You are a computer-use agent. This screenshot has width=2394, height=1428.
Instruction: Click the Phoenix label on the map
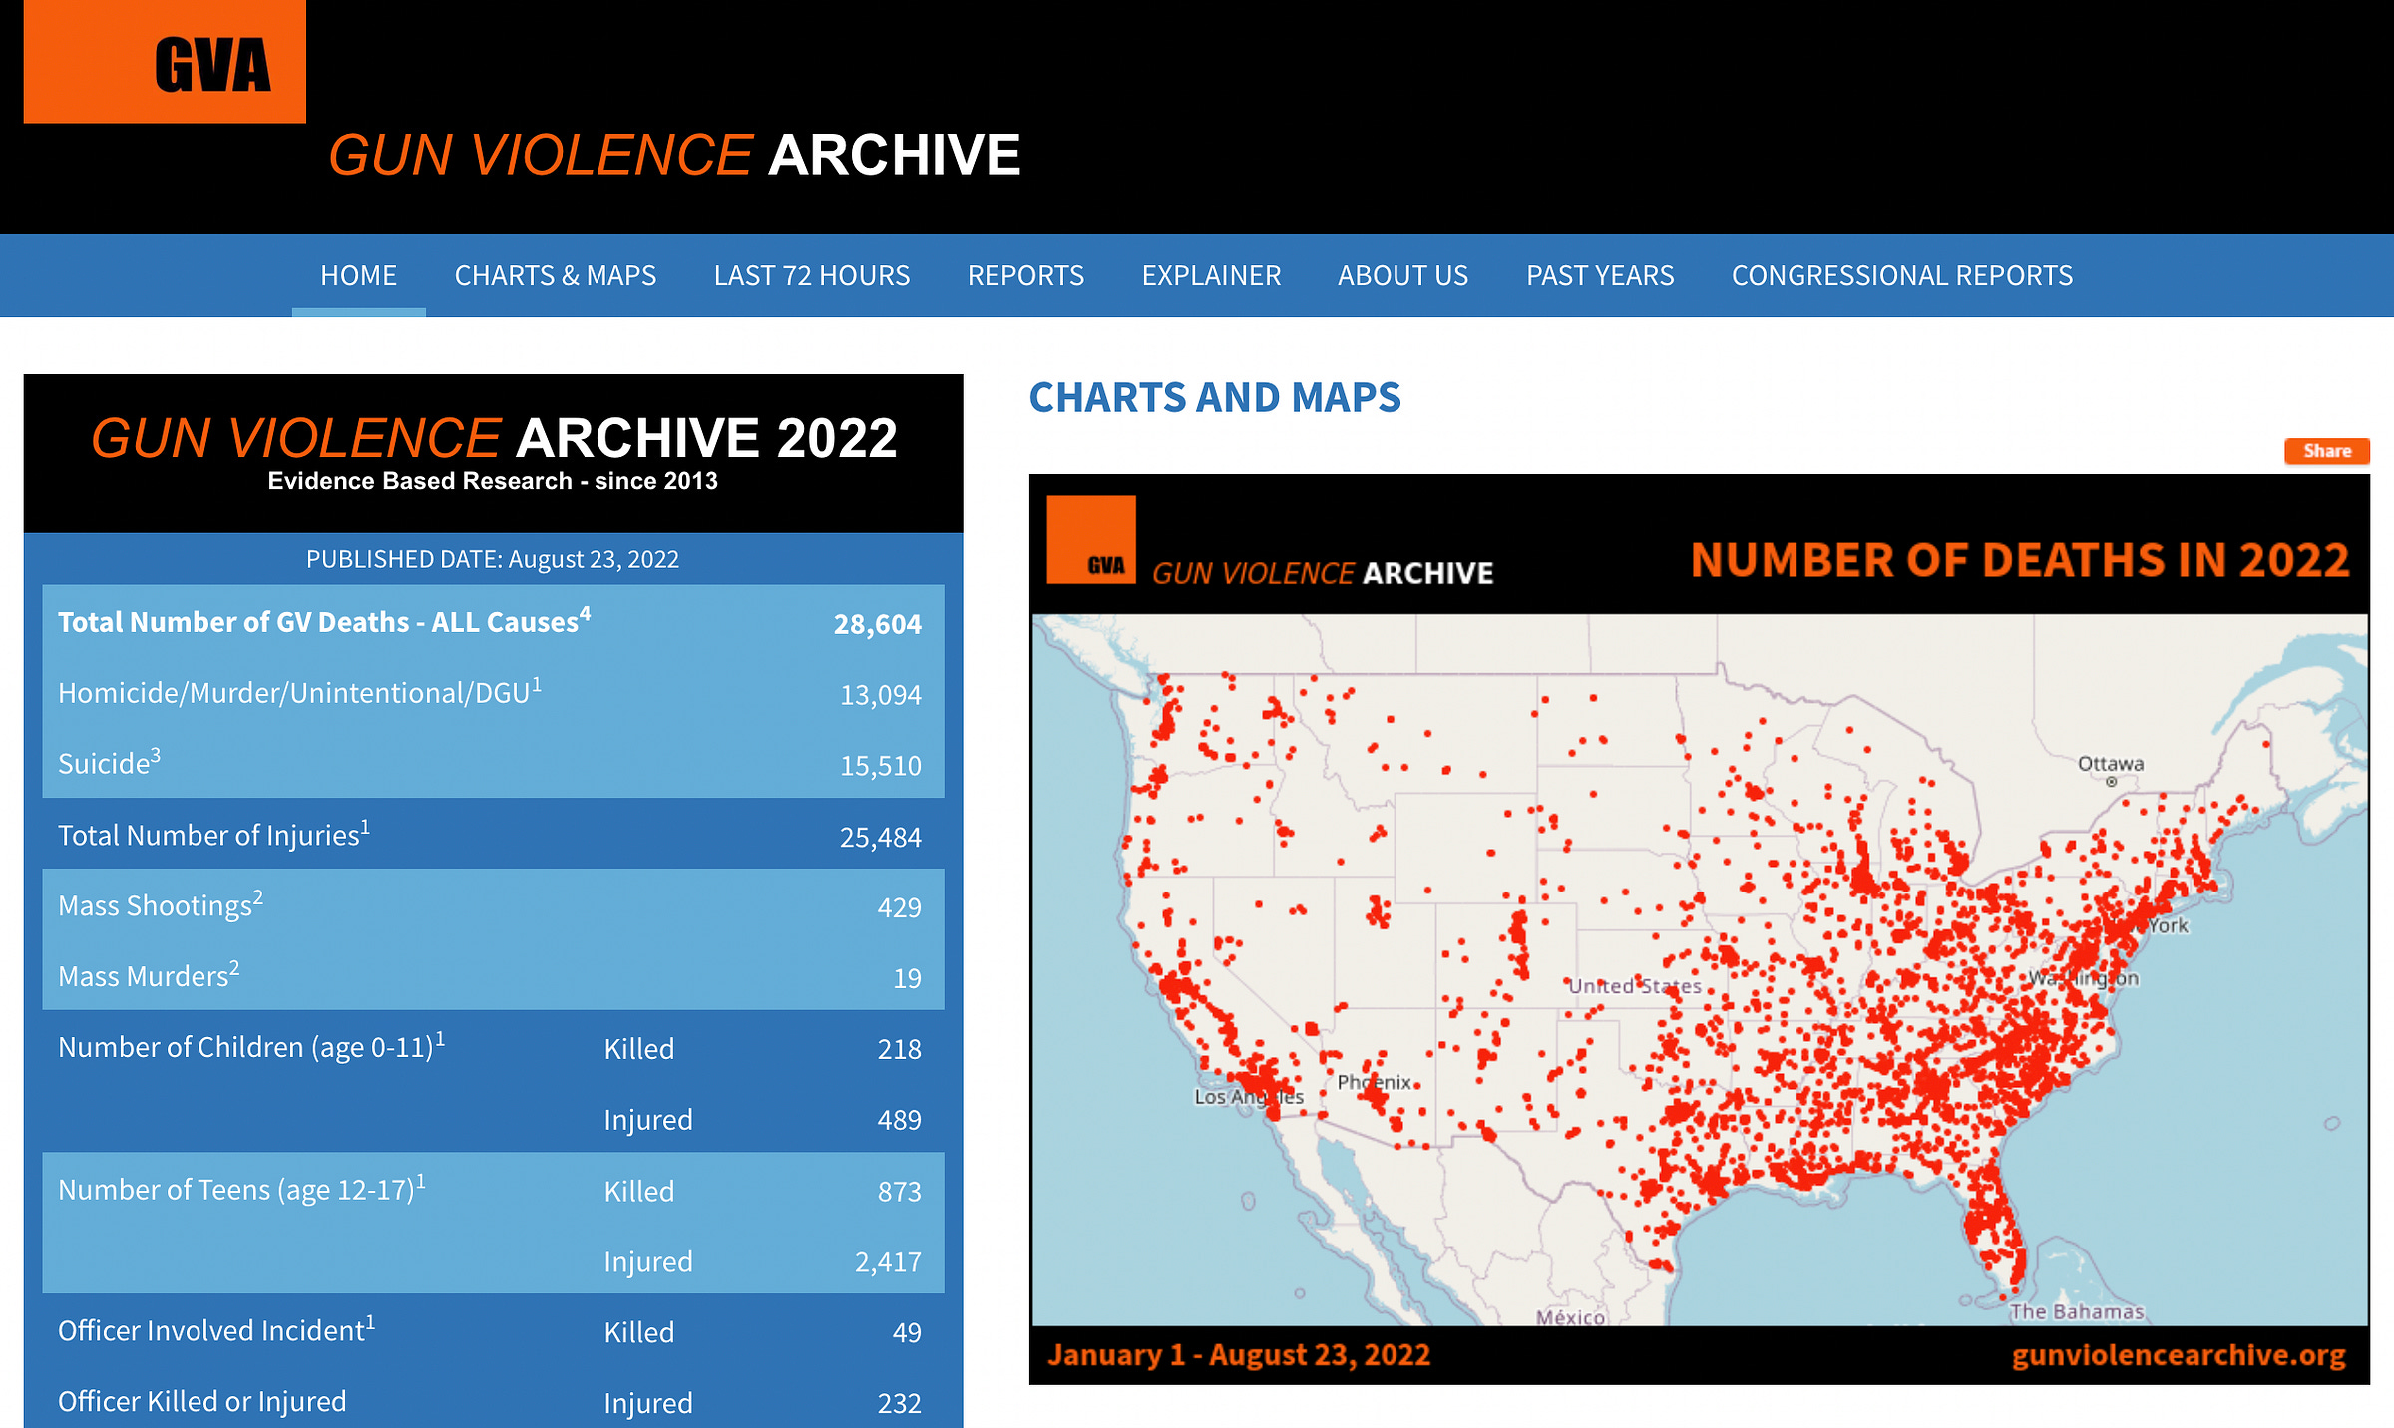coord(1374,1082)
